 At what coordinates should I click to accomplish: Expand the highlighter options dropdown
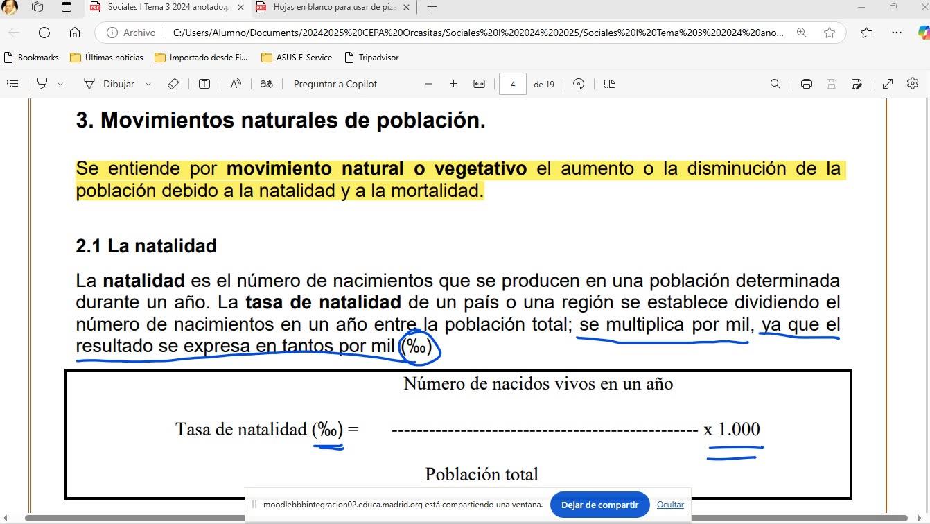[x=60, y=84]
